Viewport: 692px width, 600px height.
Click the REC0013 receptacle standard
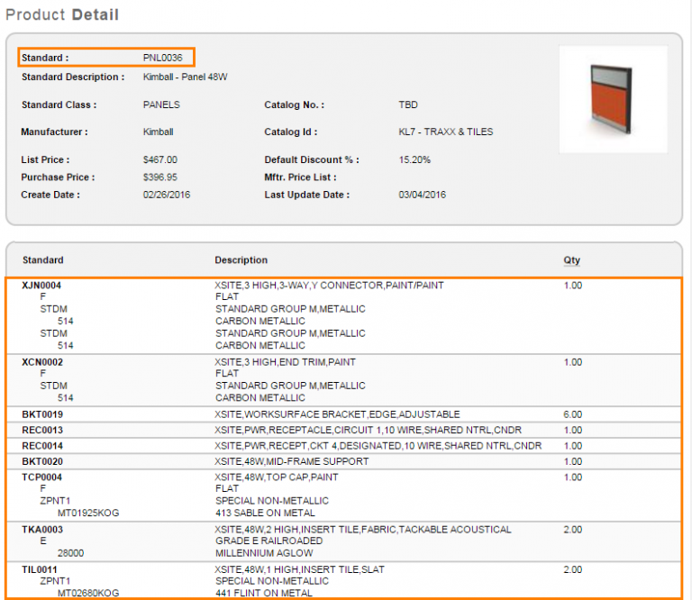click(x=42, y=431)
